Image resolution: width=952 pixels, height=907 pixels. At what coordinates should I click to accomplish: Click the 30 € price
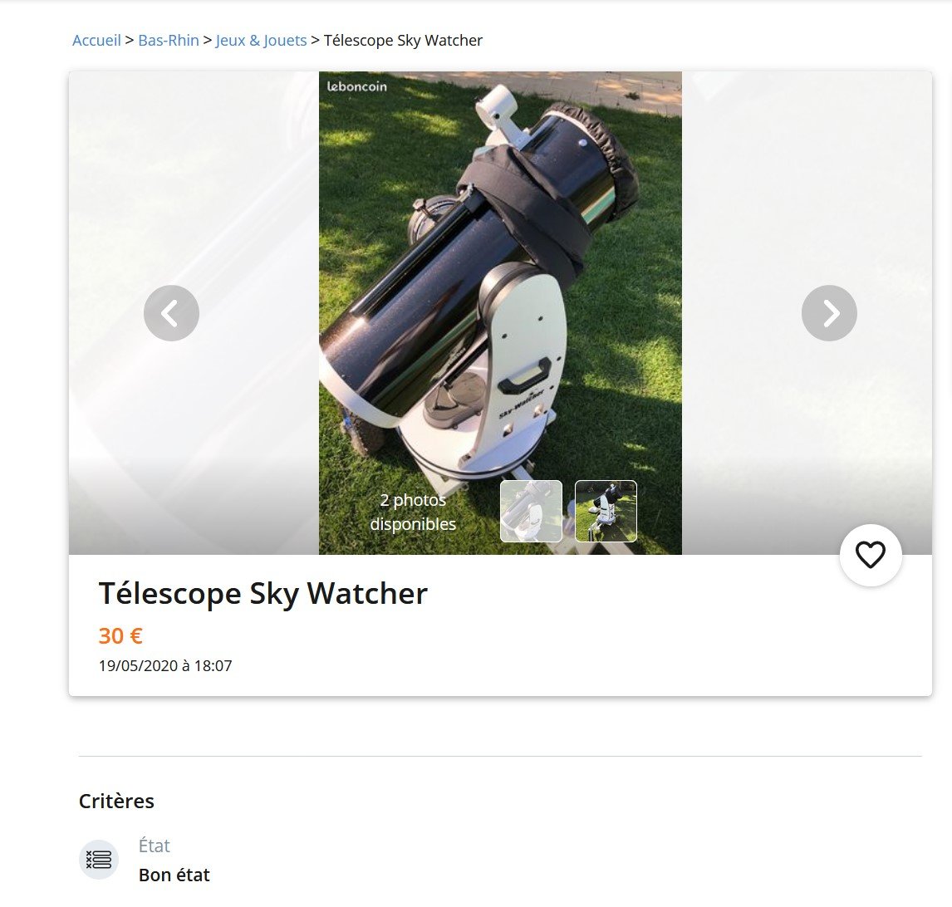tap(120, 635)
